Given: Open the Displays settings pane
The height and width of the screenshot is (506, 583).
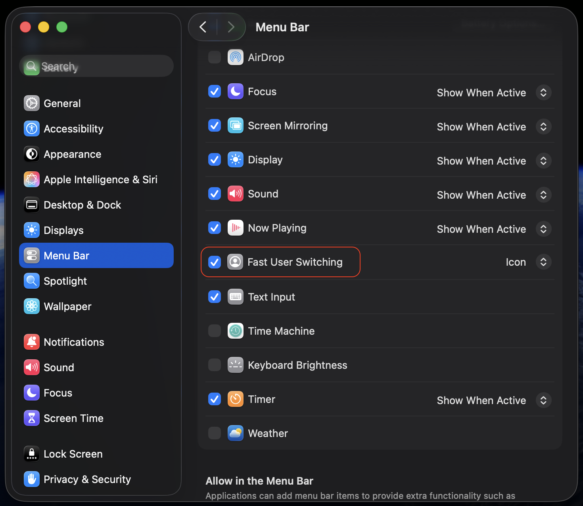Looking at the screenshot, I should (96, 230).
